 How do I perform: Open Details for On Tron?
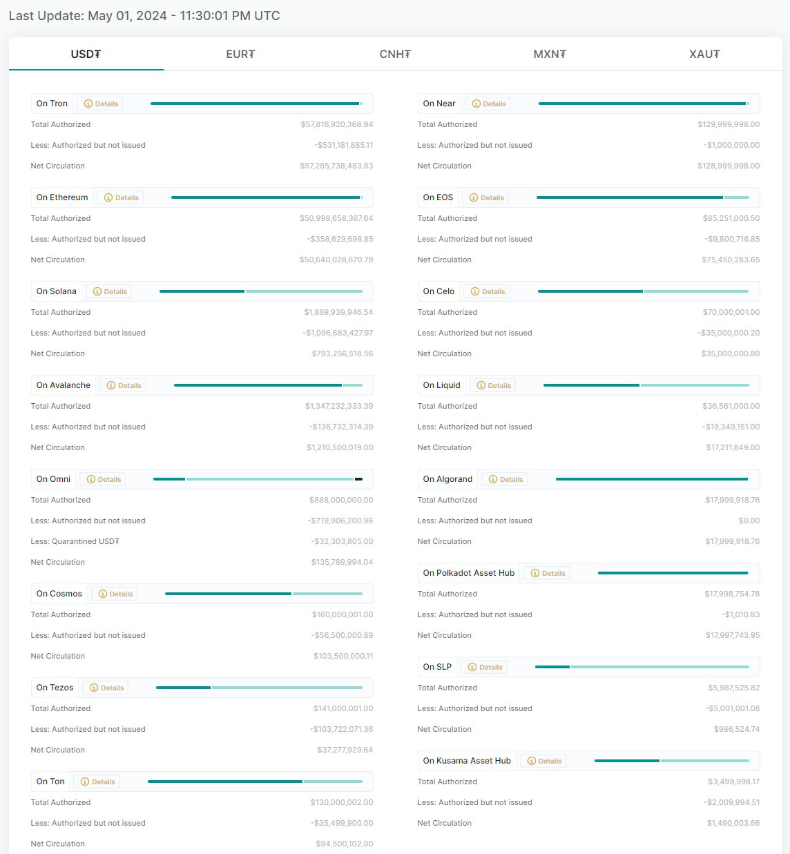pos(100,104)
